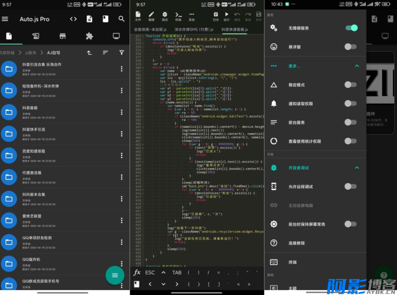This screenshot has height=295, width=397.
Task: Undo the last edit in editor
Action: point(237,16)
